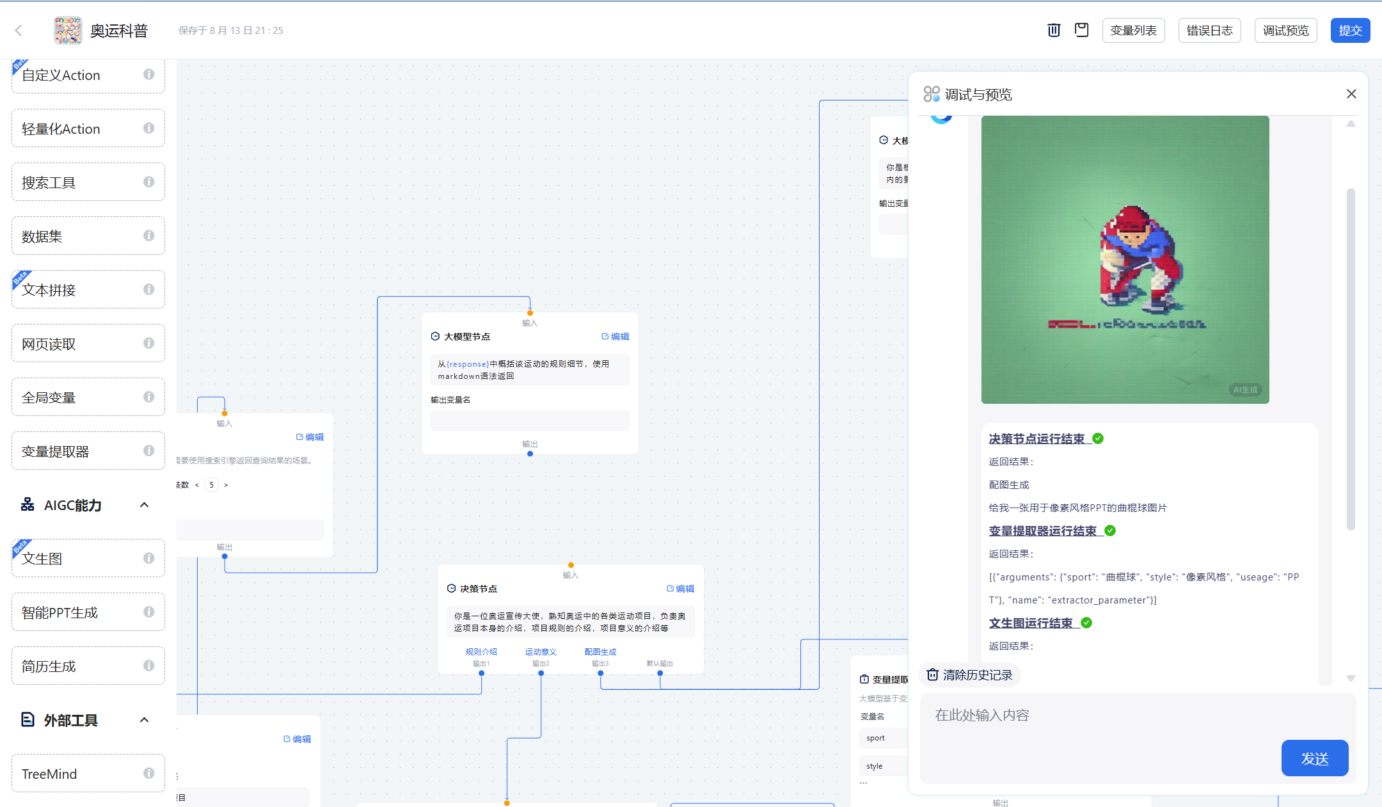The image size is (1382, 807).
Task: Select the 全局变量 component
Action: coord(88,397)
